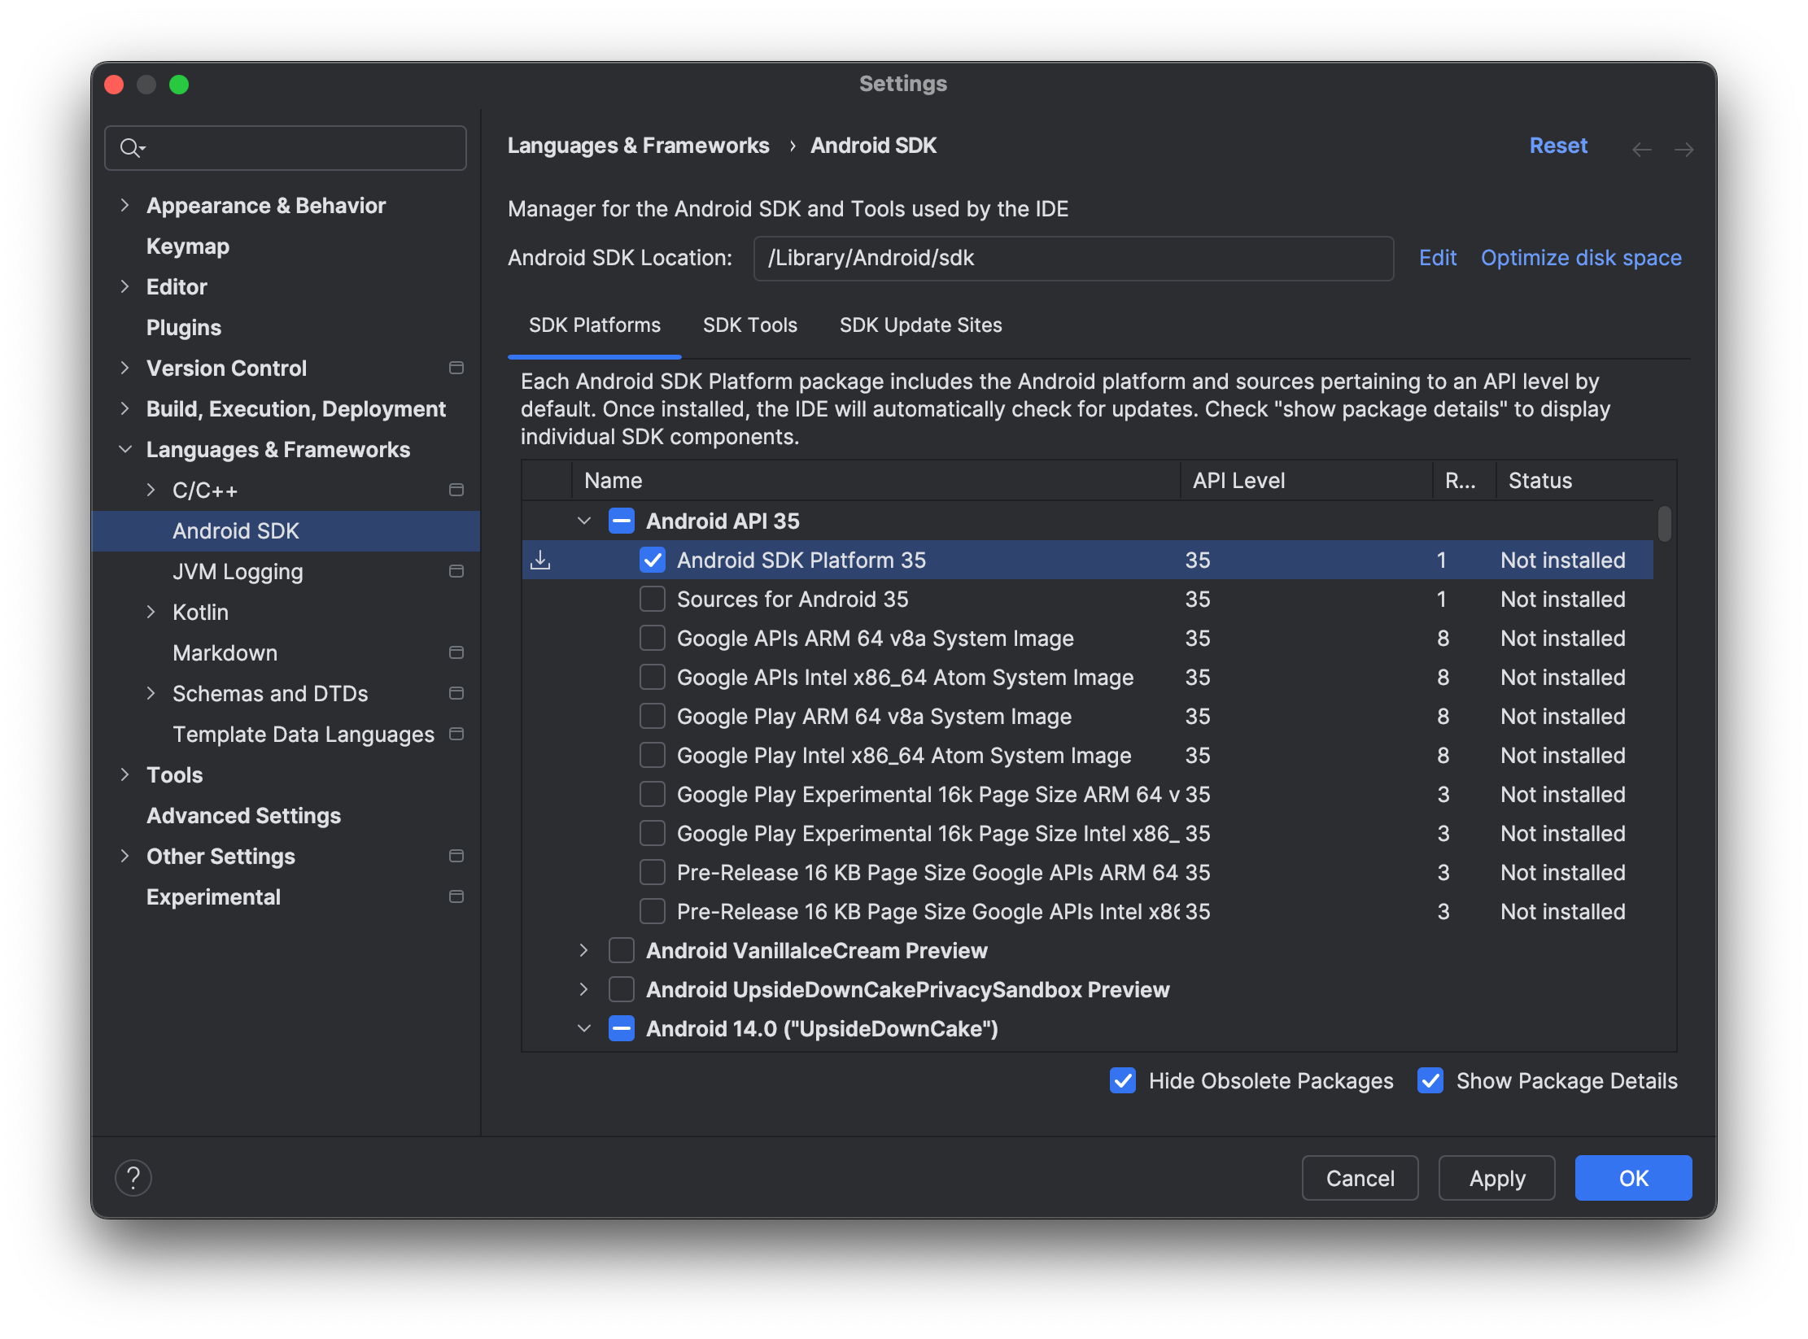Switch to the SDK Update Sites tab
Image resolution: width=1808 pixels, height=1339 pixels.
[922, 325]
